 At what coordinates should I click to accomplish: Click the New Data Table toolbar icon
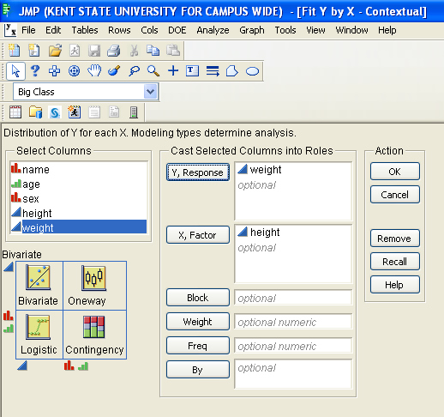tap(14, 51)
